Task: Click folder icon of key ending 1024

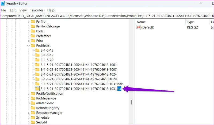Action: pos(37,74)
